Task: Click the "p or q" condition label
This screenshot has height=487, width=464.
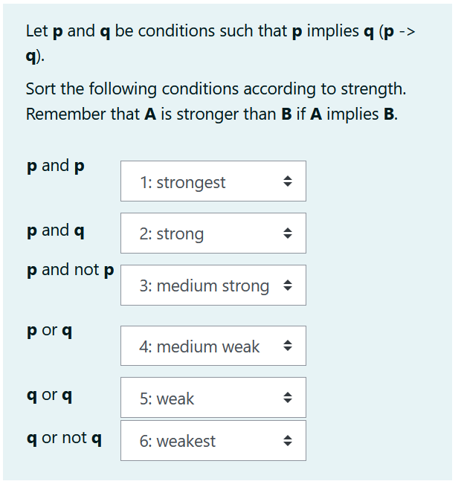Action: pos(49,330)
